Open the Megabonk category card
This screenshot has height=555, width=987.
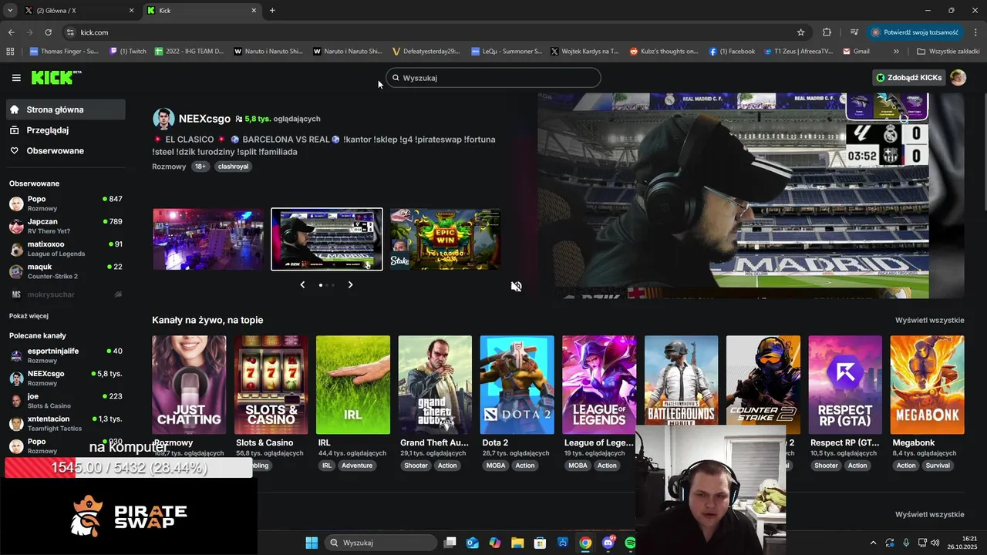927,385
